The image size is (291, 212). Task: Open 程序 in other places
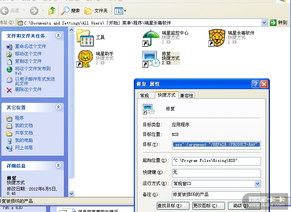(x=20, y=118)
